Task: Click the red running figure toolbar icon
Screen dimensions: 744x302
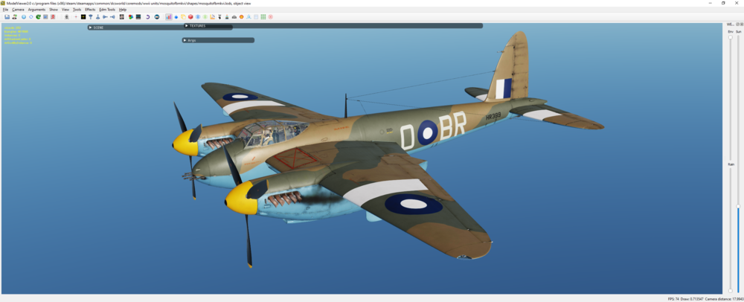Action: click(x=53, y=16)
